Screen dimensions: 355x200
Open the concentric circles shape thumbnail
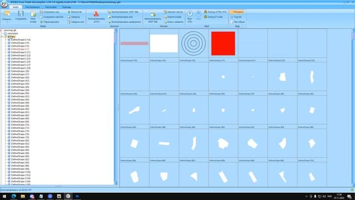tap(194, 43)
